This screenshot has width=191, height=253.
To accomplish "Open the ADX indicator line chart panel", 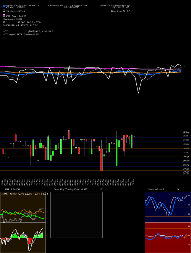I will pyautogui.click(x=23, y=207).
